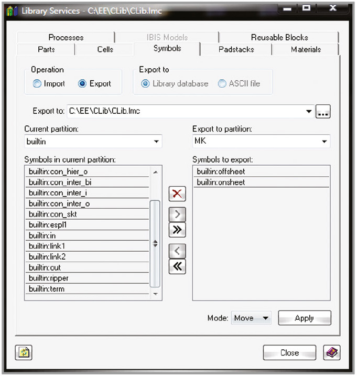Choose the ASCII file radio option
The width and height of the screenshot is (357, 376).
(x=222, y=83)
